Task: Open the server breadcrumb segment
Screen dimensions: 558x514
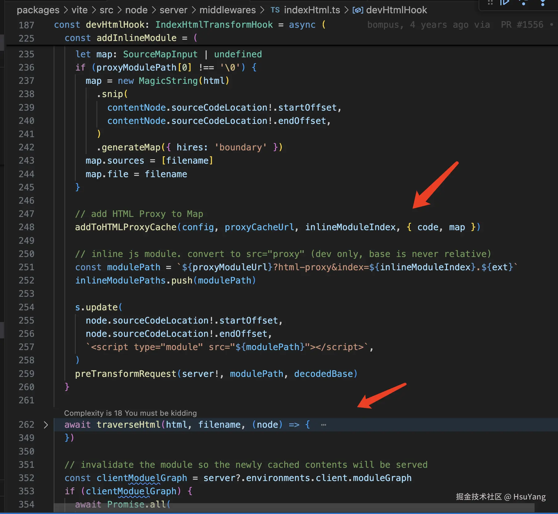Action: pyautogui.click(x=173, y=10)
